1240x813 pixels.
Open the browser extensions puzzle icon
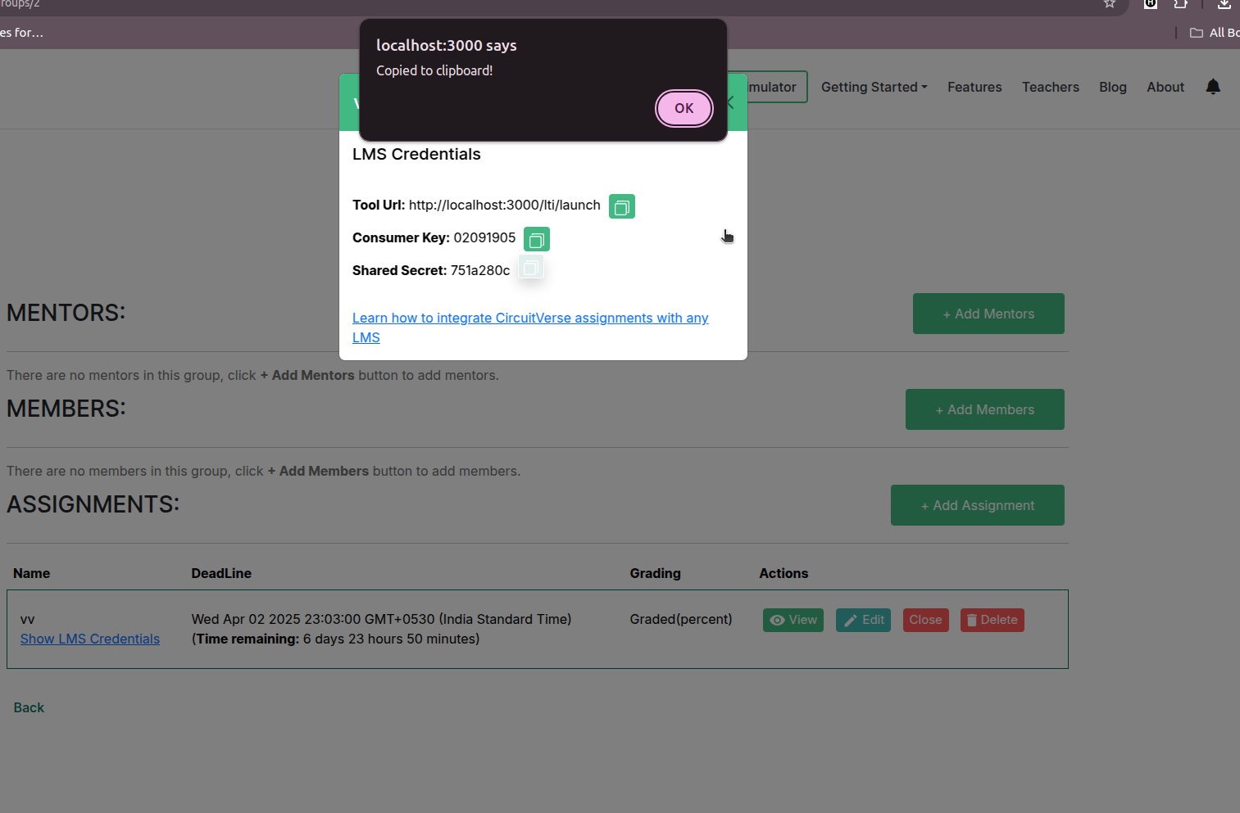click(x=1180, y=4)
